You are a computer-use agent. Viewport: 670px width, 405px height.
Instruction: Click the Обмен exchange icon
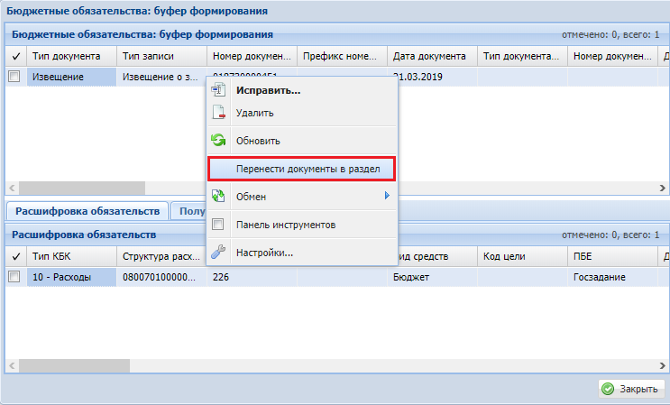[x=217, y=196]
